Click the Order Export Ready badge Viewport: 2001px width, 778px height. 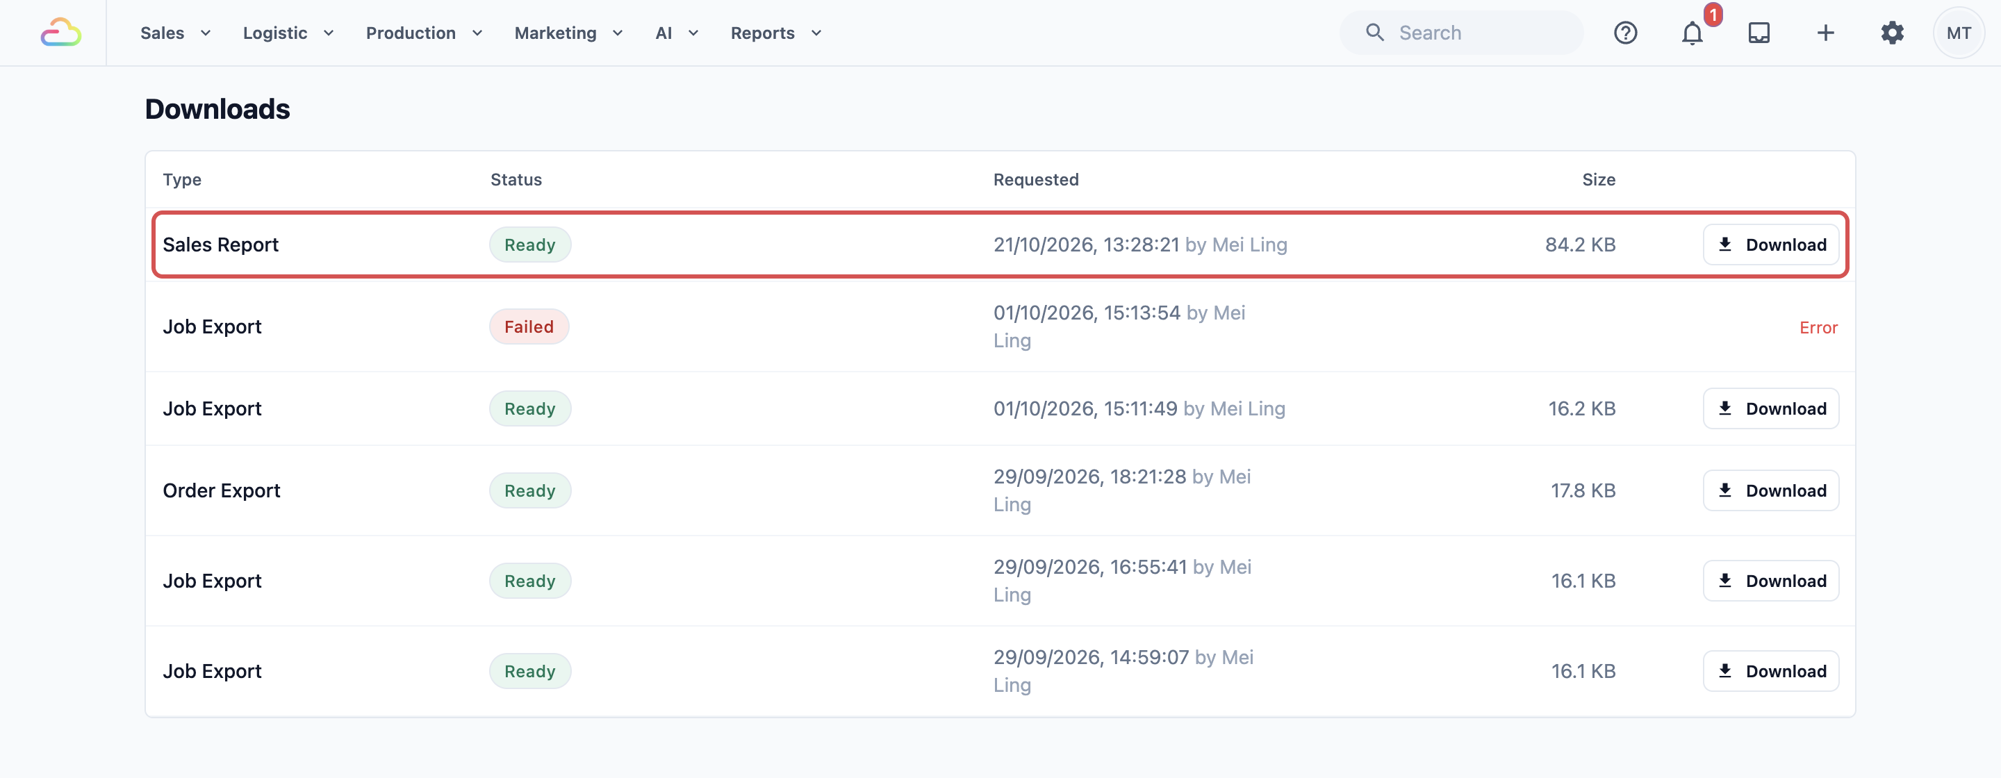tap(529, 490)
